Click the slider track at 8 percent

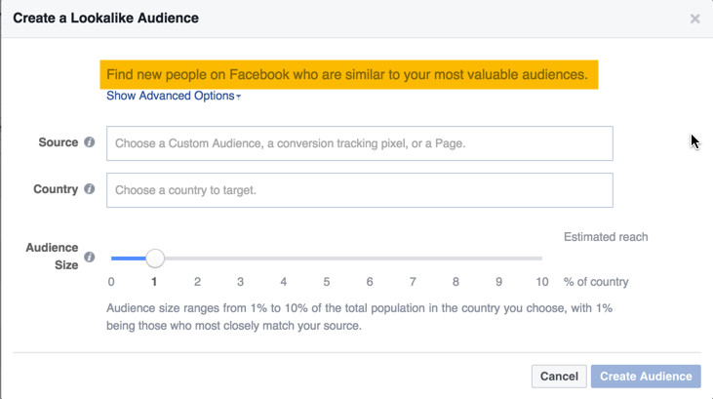[456, 259]
